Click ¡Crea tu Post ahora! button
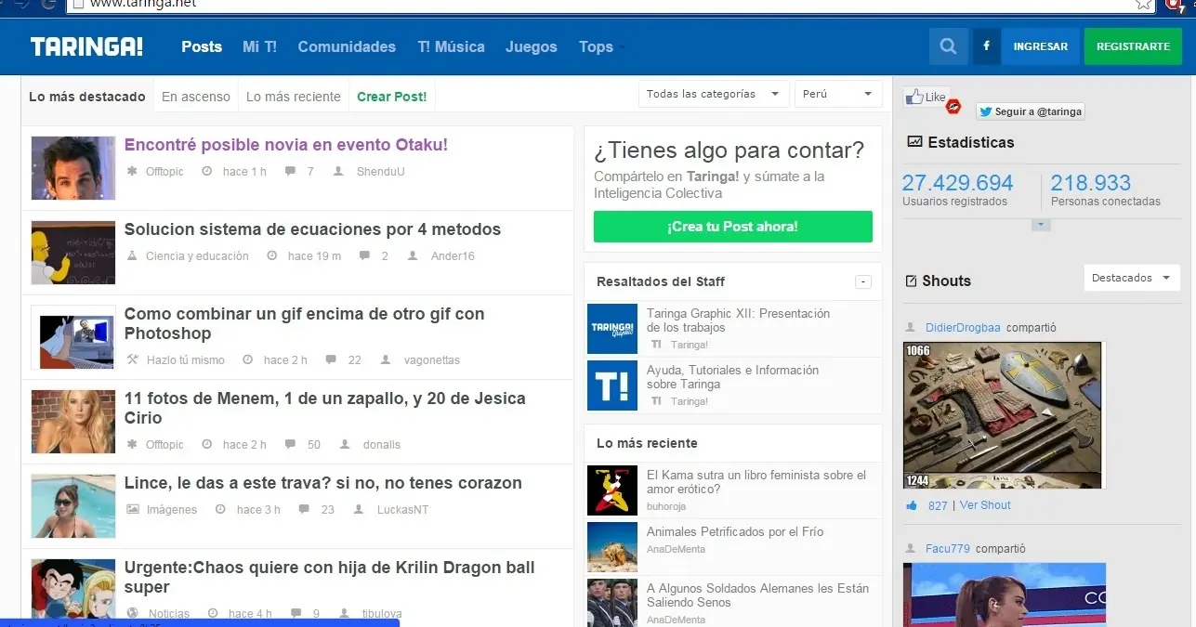 pyautogui.click(x=732, y=227)
